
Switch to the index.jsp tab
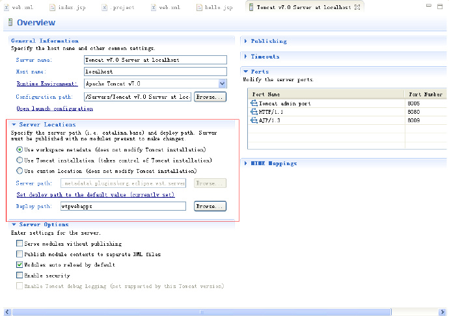click(x=68, y=7)
